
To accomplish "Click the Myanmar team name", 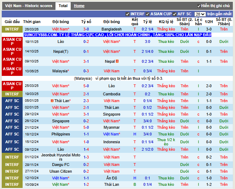I will pos(111,127).
